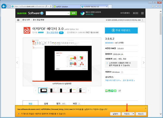Click the 취소(C) button
The height and width of the screenshot is (118, 163).
pos(141,114)
